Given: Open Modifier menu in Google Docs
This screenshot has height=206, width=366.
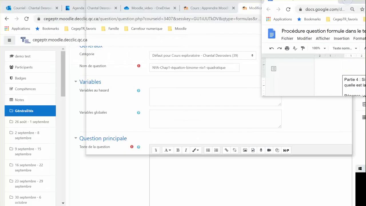Looking at the screenshot, I should pos(305,38).
